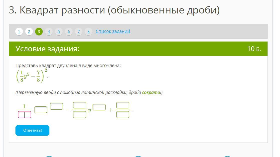This screenshot has height=157, width=280.
Task: Go to task number 8
Action: click(x=88, y=32)
